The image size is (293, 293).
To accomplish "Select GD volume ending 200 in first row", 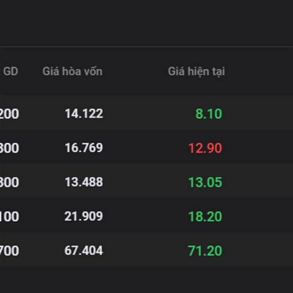I will pos(9,114).
